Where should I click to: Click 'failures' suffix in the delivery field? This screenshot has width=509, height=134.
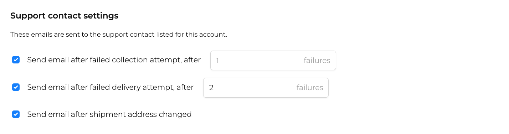tap(310, 88)
